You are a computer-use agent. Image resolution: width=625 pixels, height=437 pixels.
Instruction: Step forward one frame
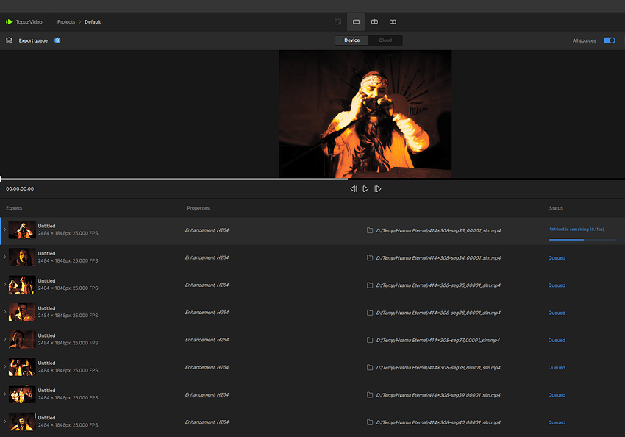[x=378, y=189]
